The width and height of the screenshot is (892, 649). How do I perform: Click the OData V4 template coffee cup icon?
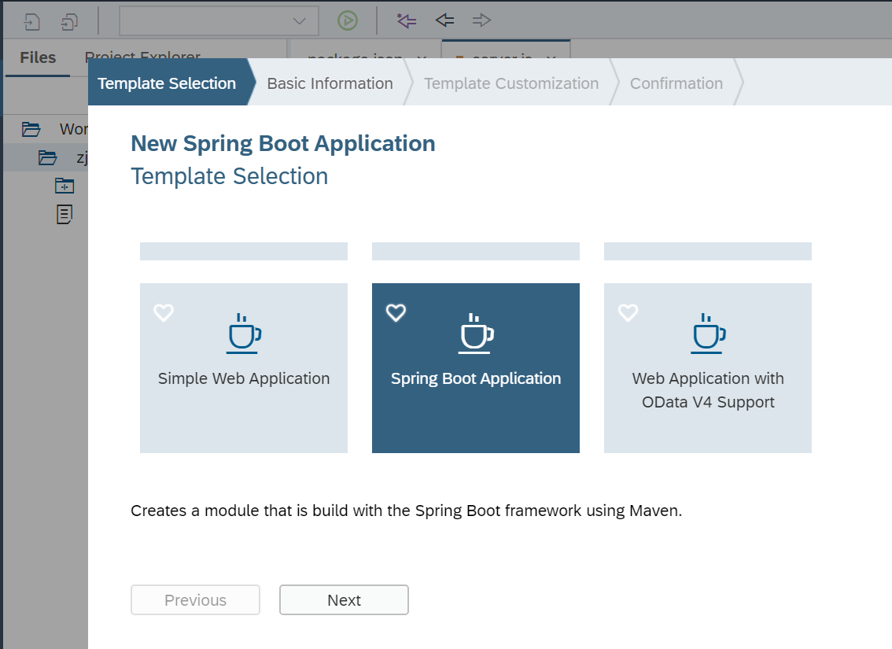(x=708, y=334)
